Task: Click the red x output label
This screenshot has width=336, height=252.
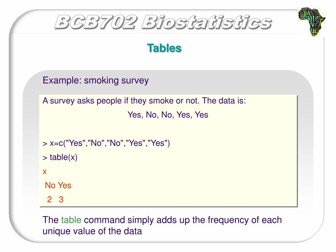Action: coord(45,172)
